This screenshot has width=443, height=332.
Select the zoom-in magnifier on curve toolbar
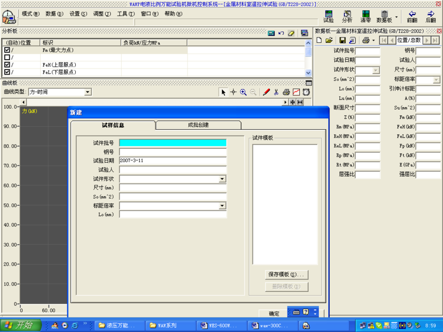coord(243,92)
